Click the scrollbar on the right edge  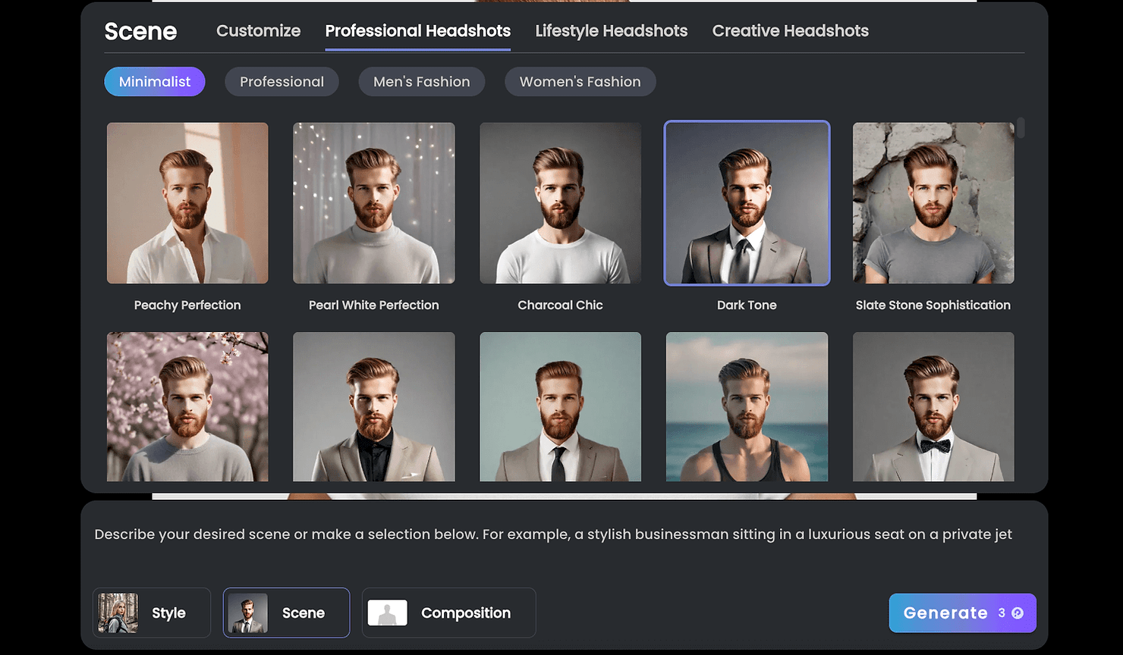coord(1021,128)
